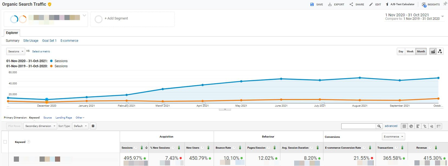Toggle chart granularity to Day

[x=401, y=52]
